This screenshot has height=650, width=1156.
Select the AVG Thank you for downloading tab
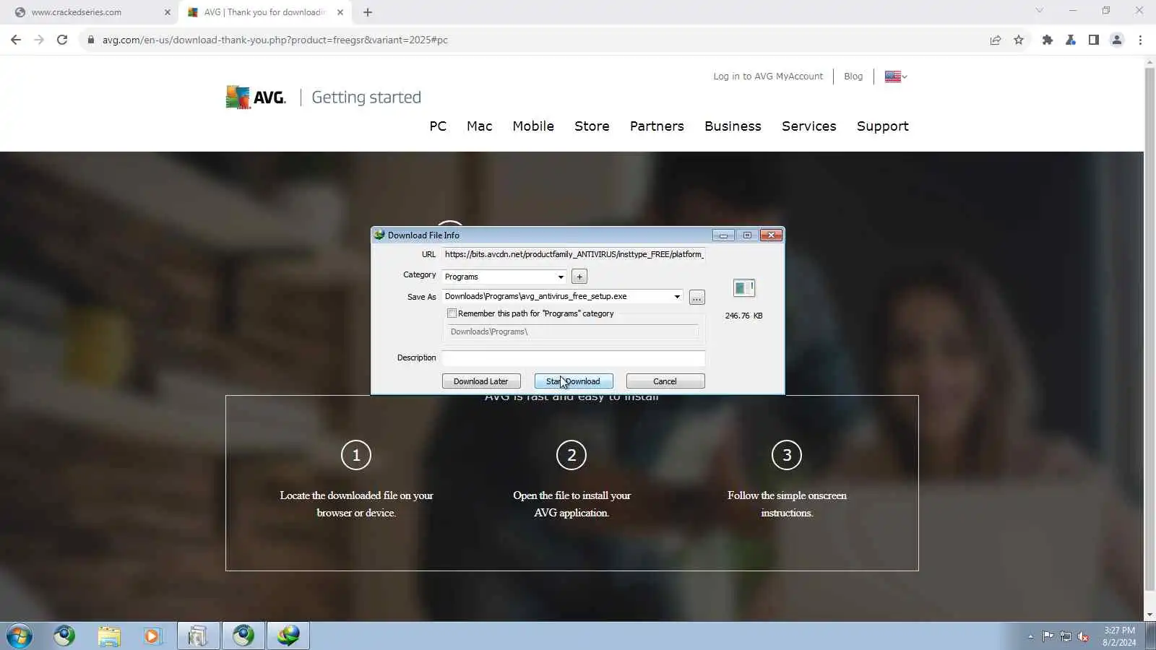[264, 12]
